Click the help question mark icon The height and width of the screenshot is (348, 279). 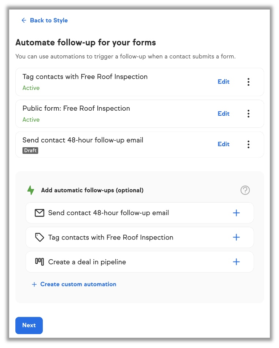click(x=245, y=190)
